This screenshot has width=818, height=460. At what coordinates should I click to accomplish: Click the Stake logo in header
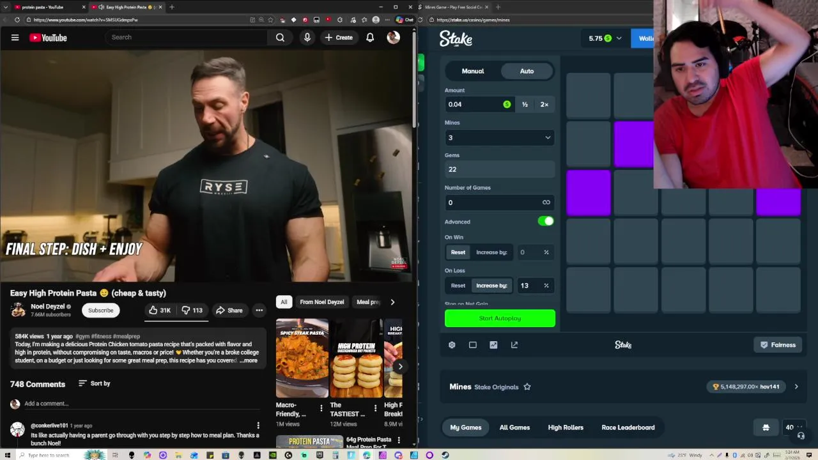coord(456,38)
